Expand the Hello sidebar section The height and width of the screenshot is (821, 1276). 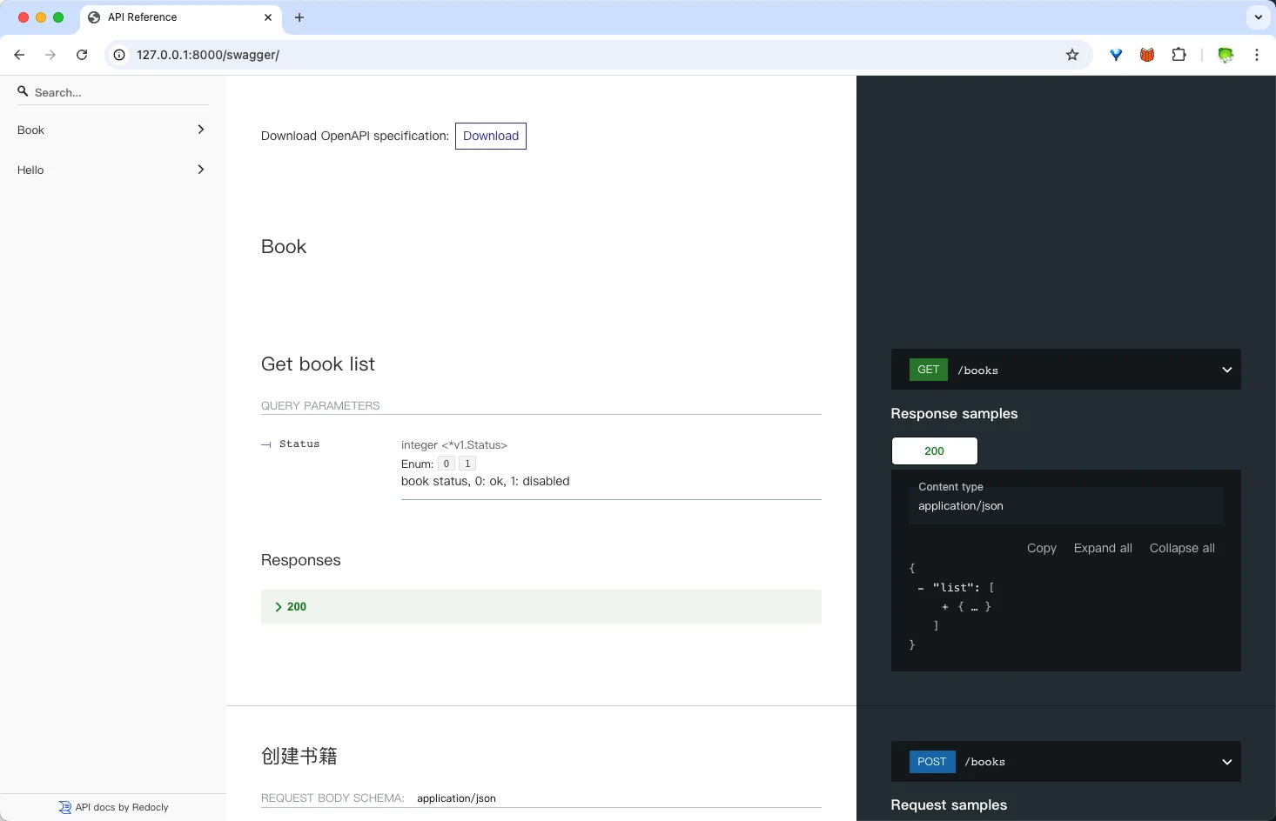[112, 170]
